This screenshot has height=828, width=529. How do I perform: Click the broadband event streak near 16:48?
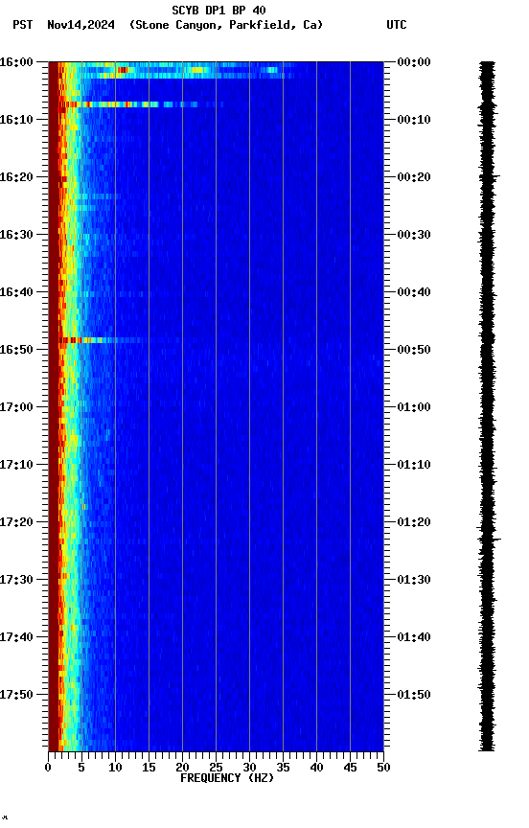click(103, 340)
